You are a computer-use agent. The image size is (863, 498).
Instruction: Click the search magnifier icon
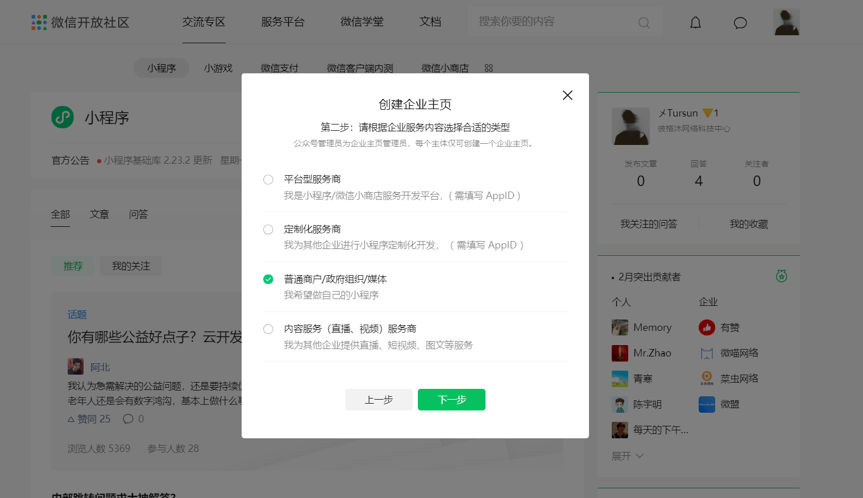(644, 23)
